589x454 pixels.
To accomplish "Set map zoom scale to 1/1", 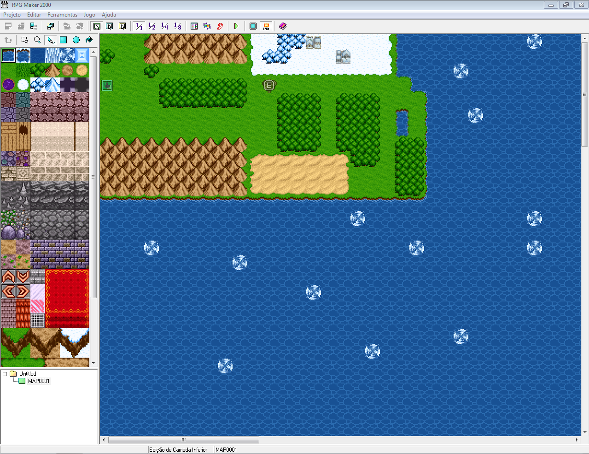I will coord(139,26).
